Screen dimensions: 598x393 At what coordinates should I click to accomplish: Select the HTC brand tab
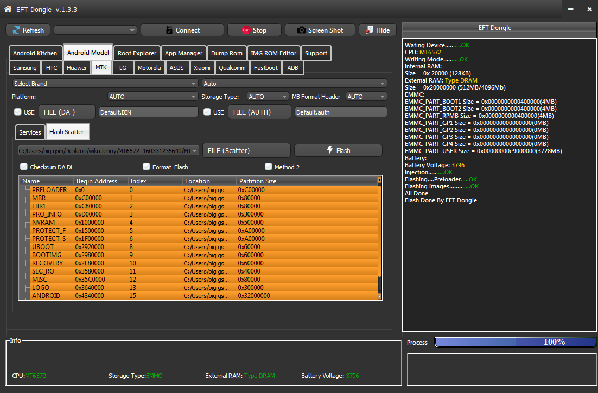[x=52, y=68]
